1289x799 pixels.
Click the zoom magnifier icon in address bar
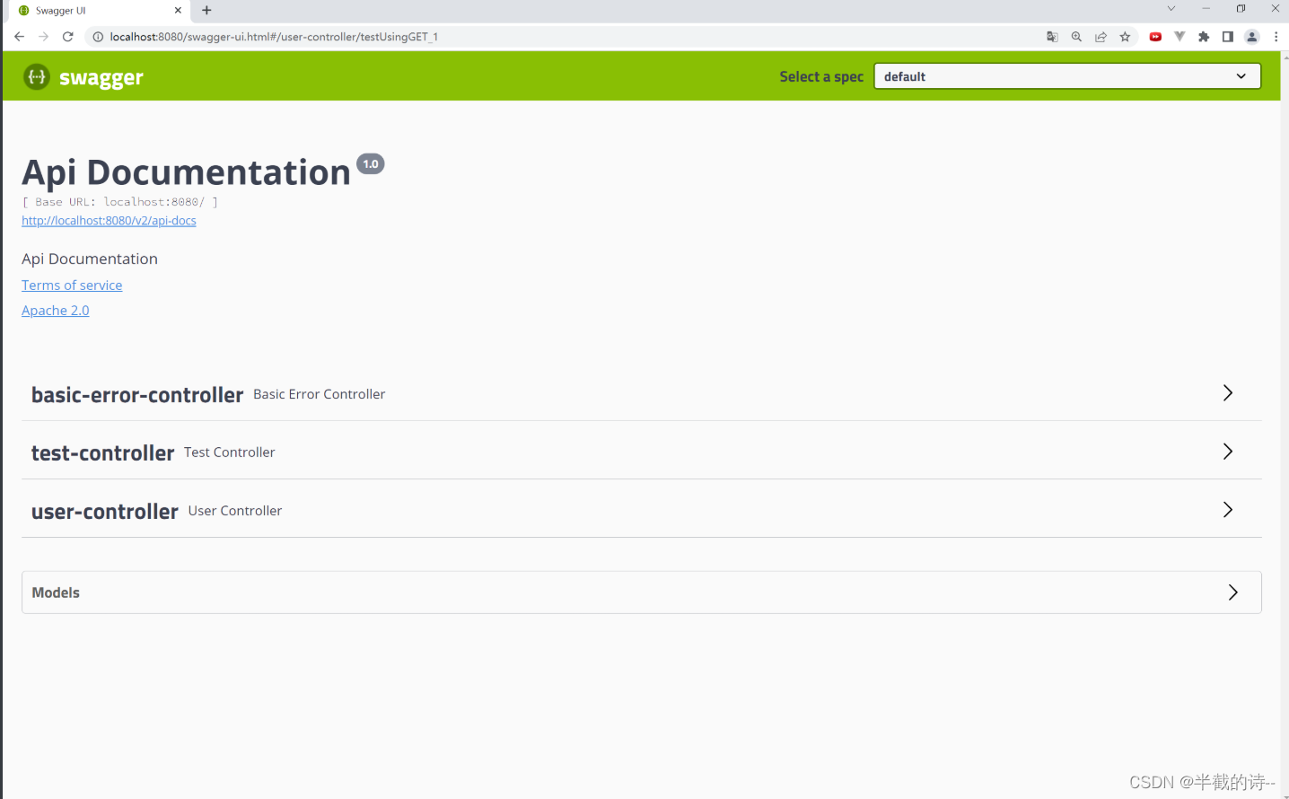coord(1076,37)
